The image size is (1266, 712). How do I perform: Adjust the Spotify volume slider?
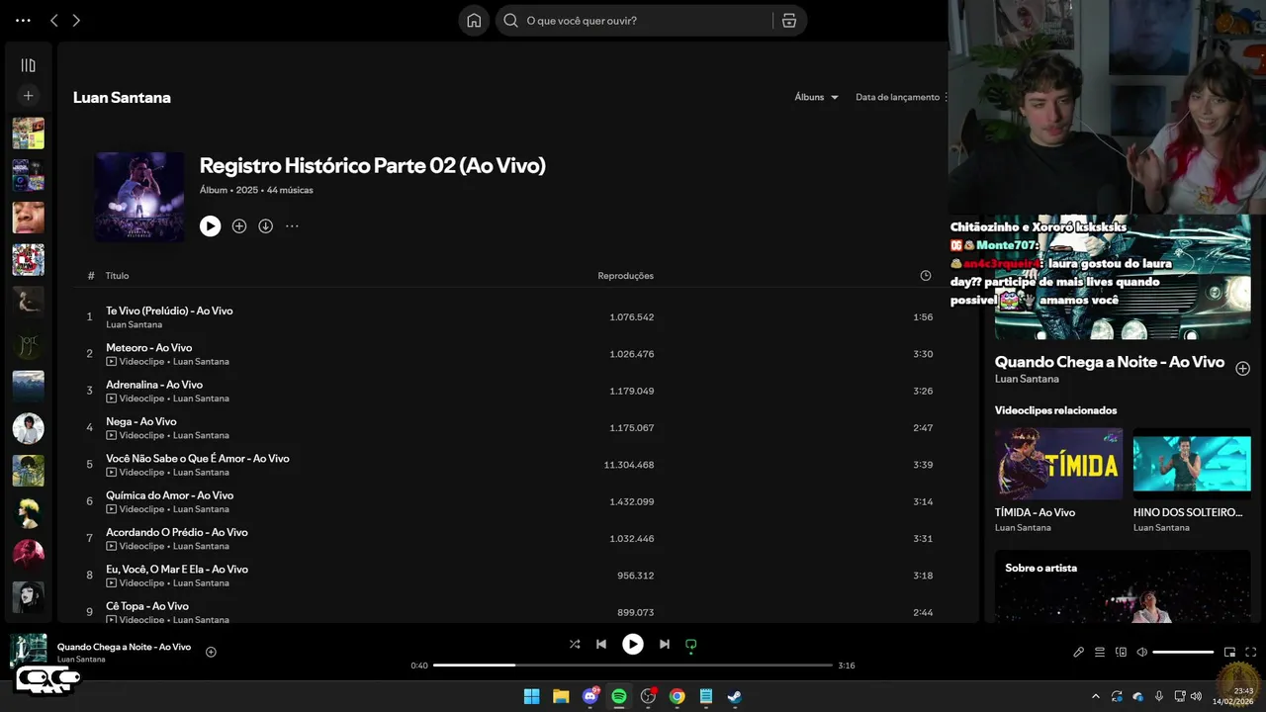(1183, 653)
